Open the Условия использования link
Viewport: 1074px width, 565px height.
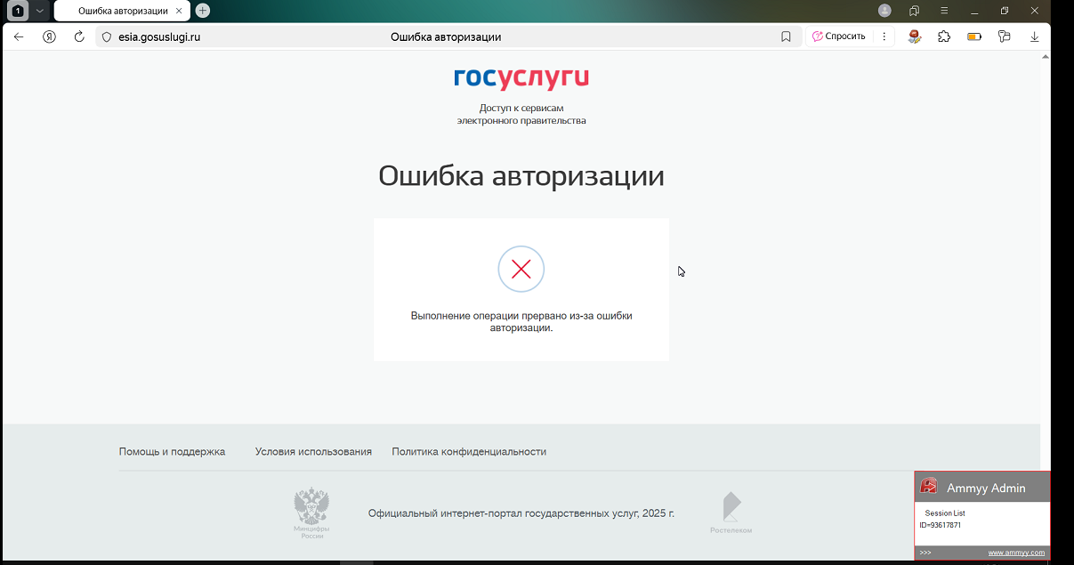pos(313,451)
